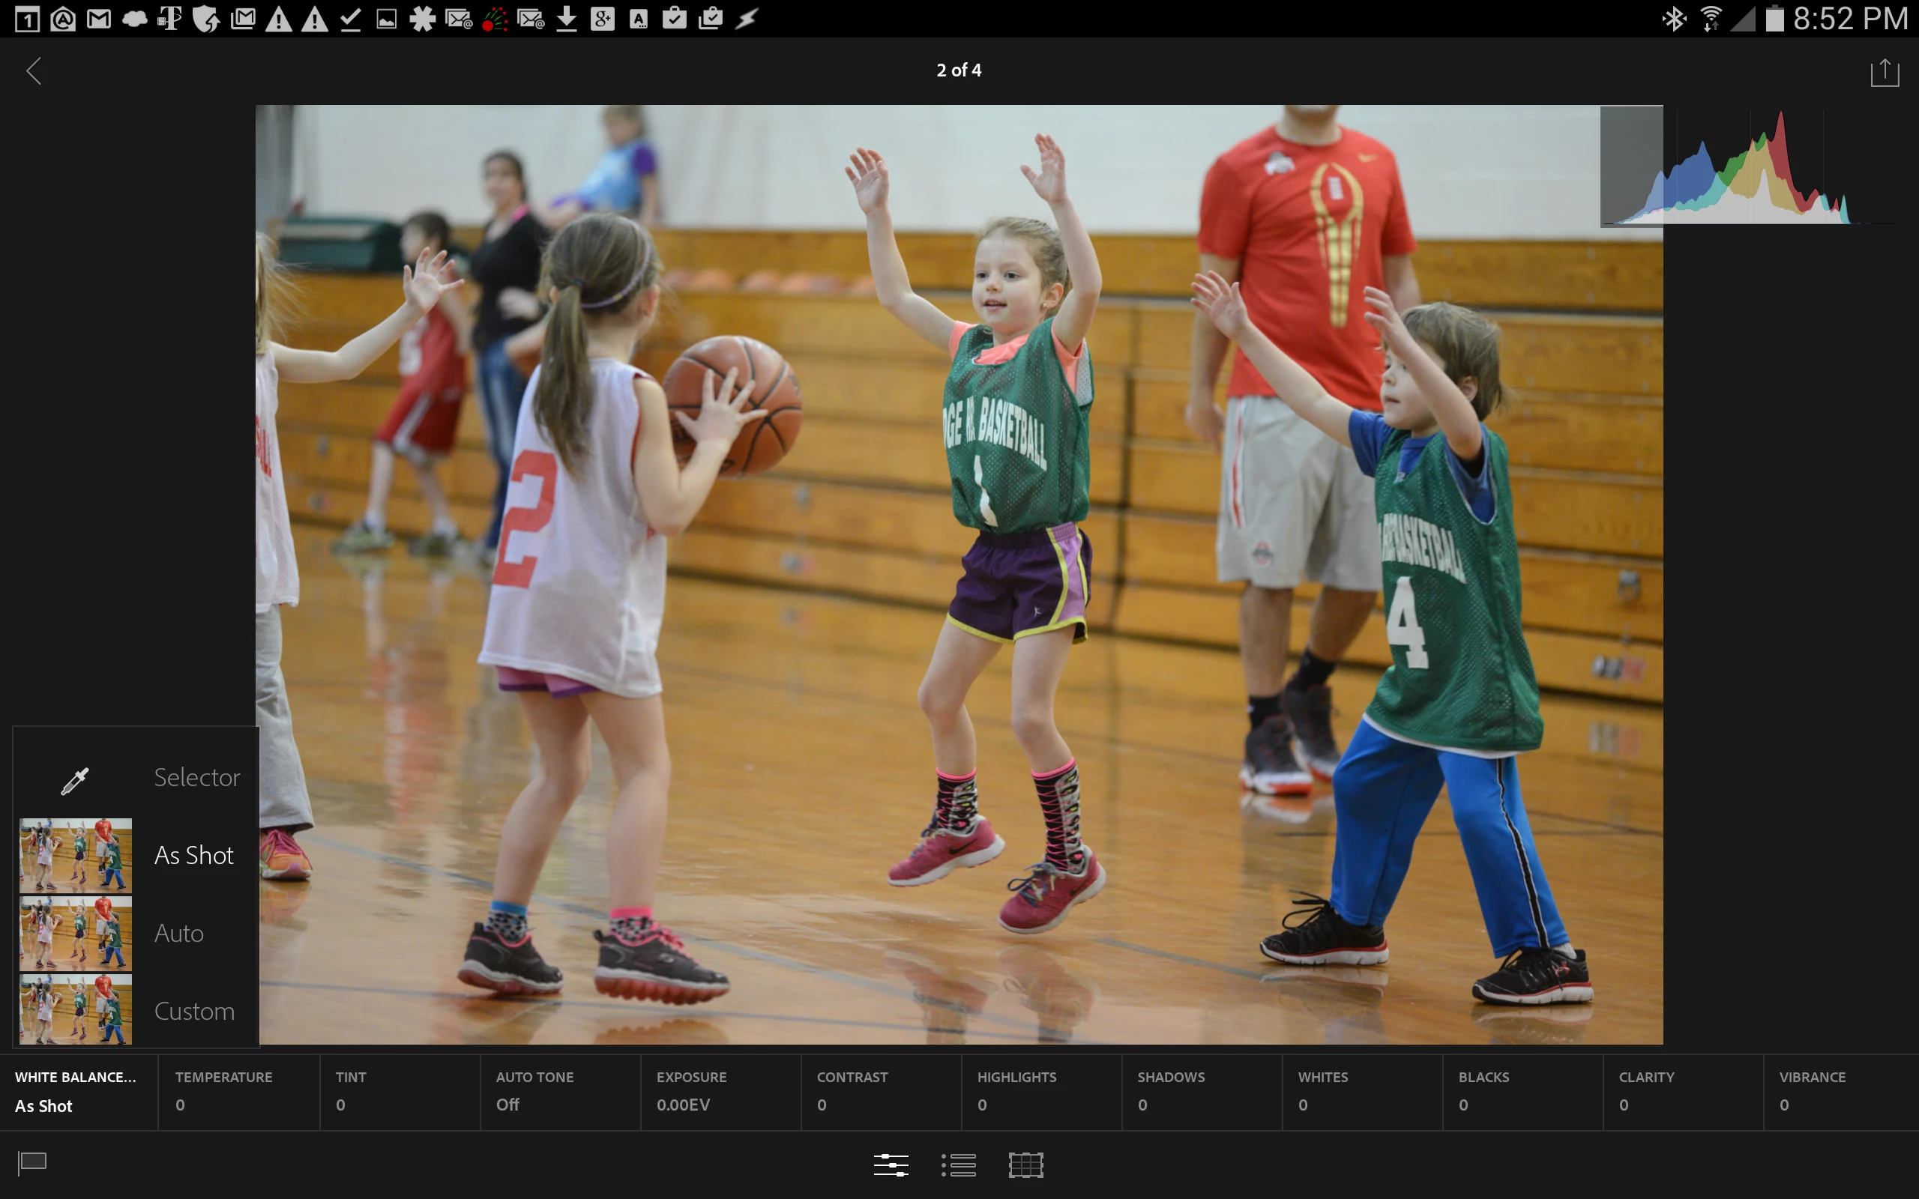Open the Highlights adjustment
The width and height of the screenshot is (1919, 1199).
(x=1041, y=1091)
